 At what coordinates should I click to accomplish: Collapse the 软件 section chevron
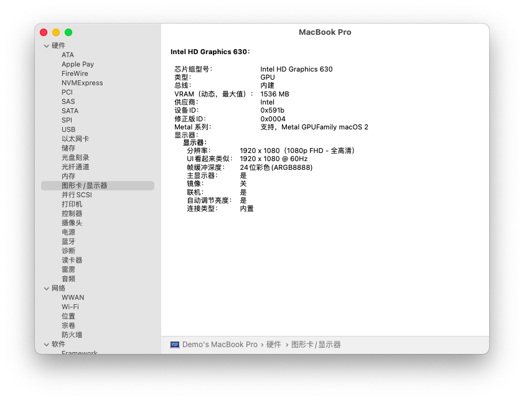[47, 344]
